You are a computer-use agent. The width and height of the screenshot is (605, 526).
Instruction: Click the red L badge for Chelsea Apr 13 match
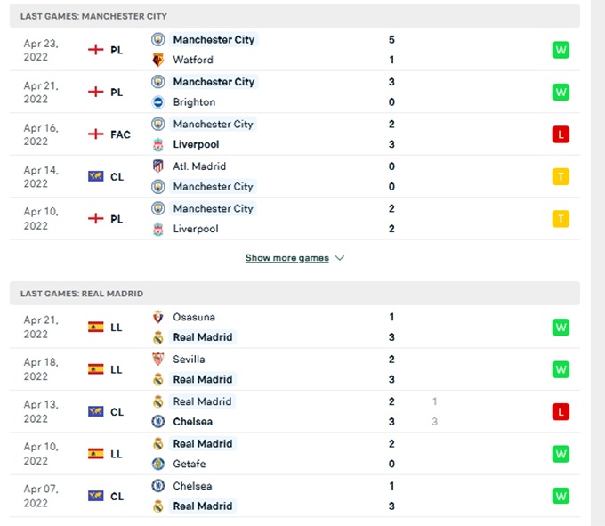[561, 412]
